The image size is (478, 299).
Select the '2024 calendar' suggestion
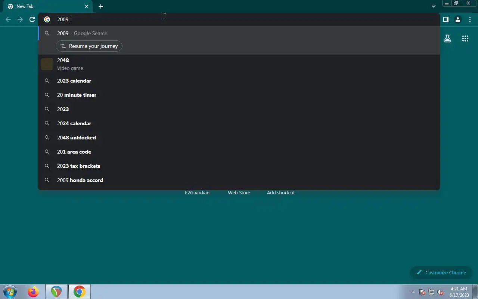point(239,123)
